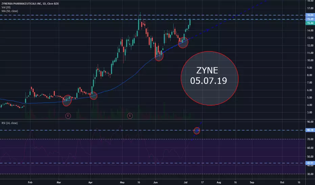Viewport: 315px width, 185px height.
Task: Click the 15.49 horizontal line price label
Action: click(x=310, y=19)
